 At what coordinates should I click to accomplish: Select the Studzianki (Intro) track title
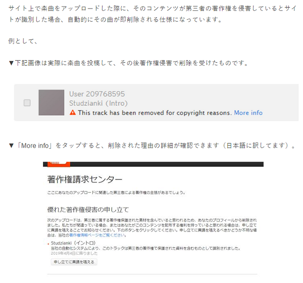(98, 103)
